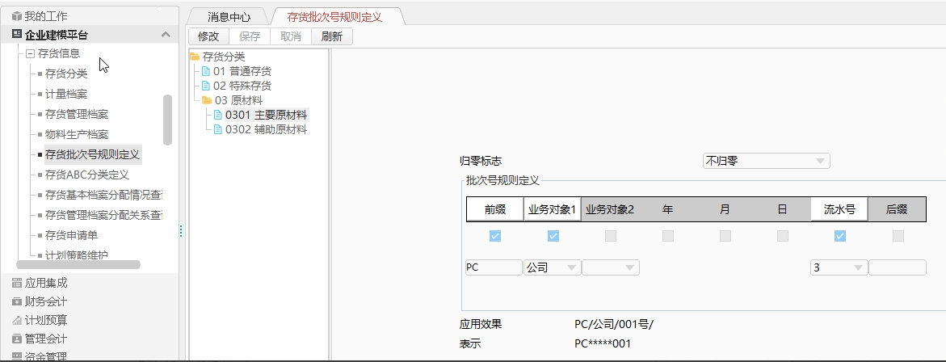
Task: Open the empty 业务对象2 dropdown
Action: (610, 267)
